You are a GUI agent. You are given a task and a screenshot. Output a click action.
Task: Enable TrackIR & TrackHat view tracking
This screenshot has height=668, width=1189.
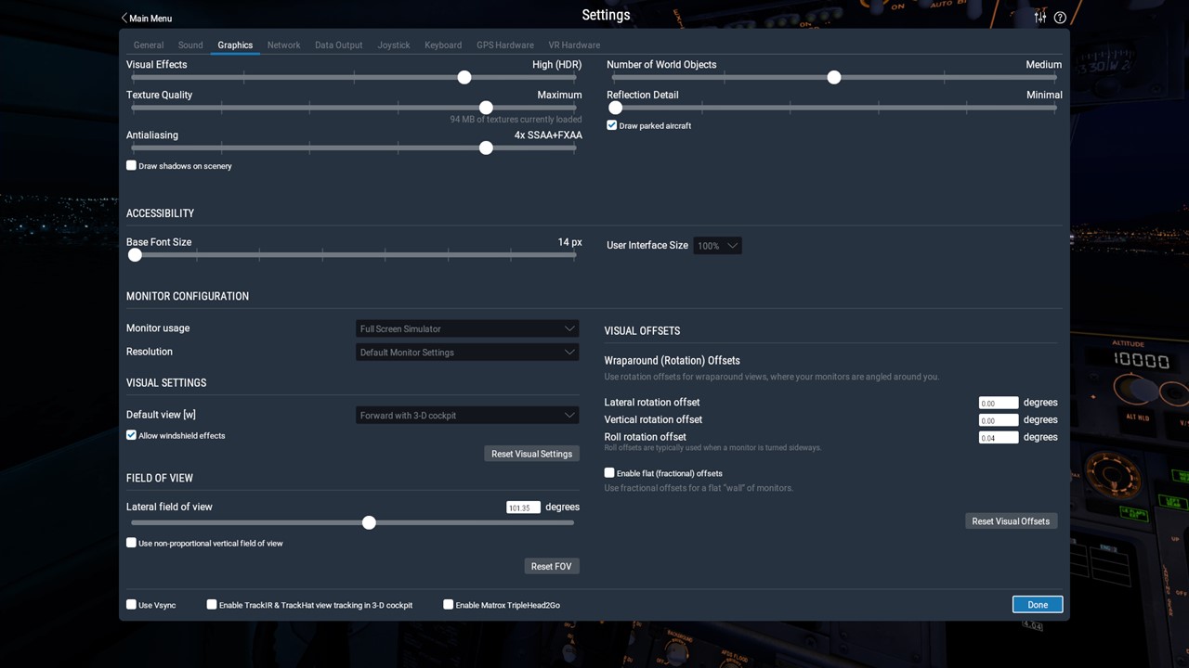(x=212, y=605)
